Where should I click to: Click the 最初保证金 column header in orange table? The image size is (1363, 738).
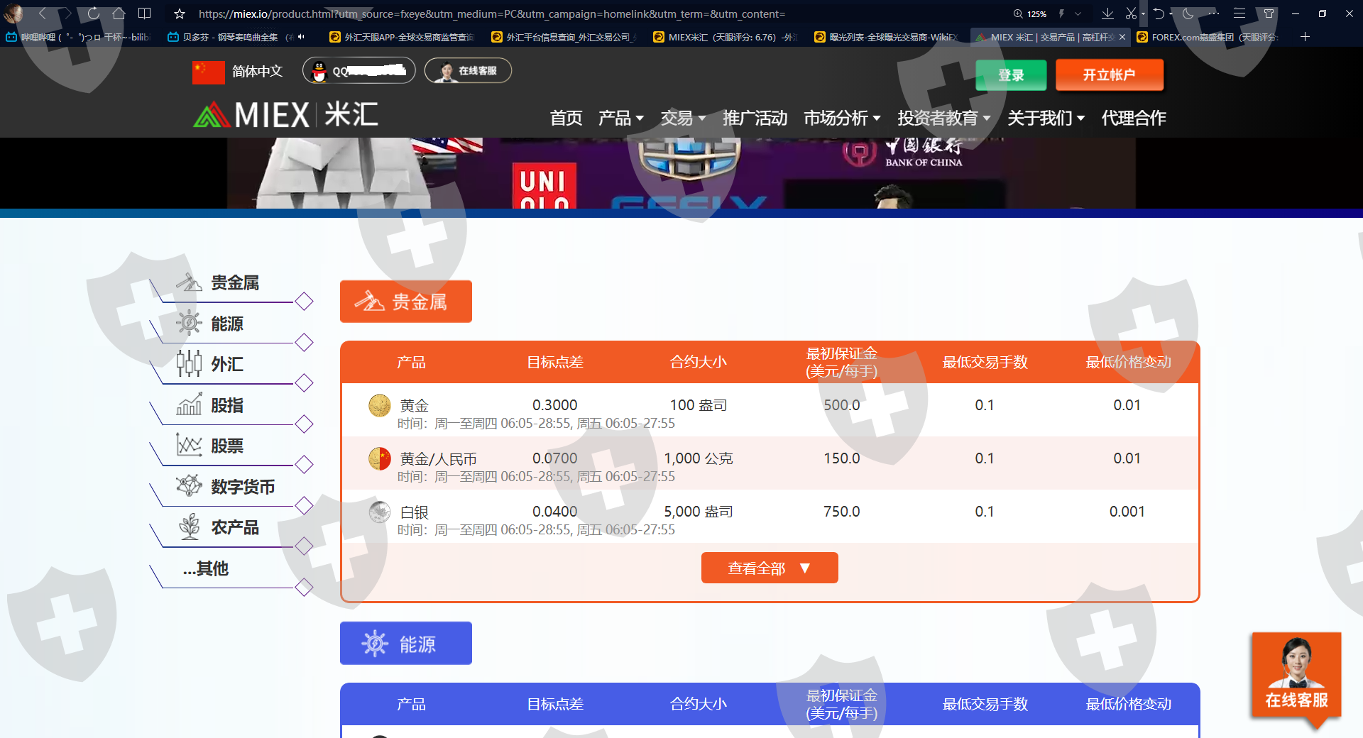[x=842, y=362]
